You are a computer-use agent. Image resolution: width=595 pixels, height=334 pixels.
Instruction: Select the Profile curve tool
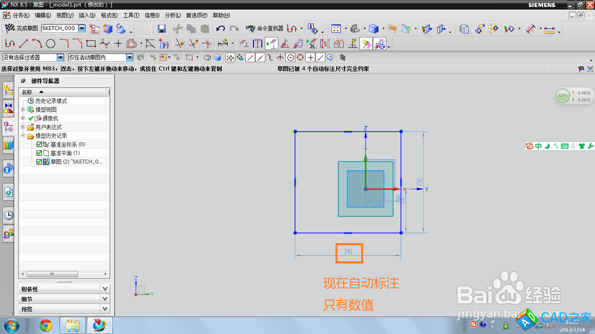point(10,44)
